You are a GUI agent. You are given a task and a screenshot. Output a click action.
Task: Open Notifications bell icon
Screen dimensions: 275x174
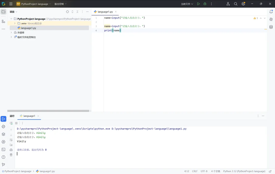click(271, 12)
